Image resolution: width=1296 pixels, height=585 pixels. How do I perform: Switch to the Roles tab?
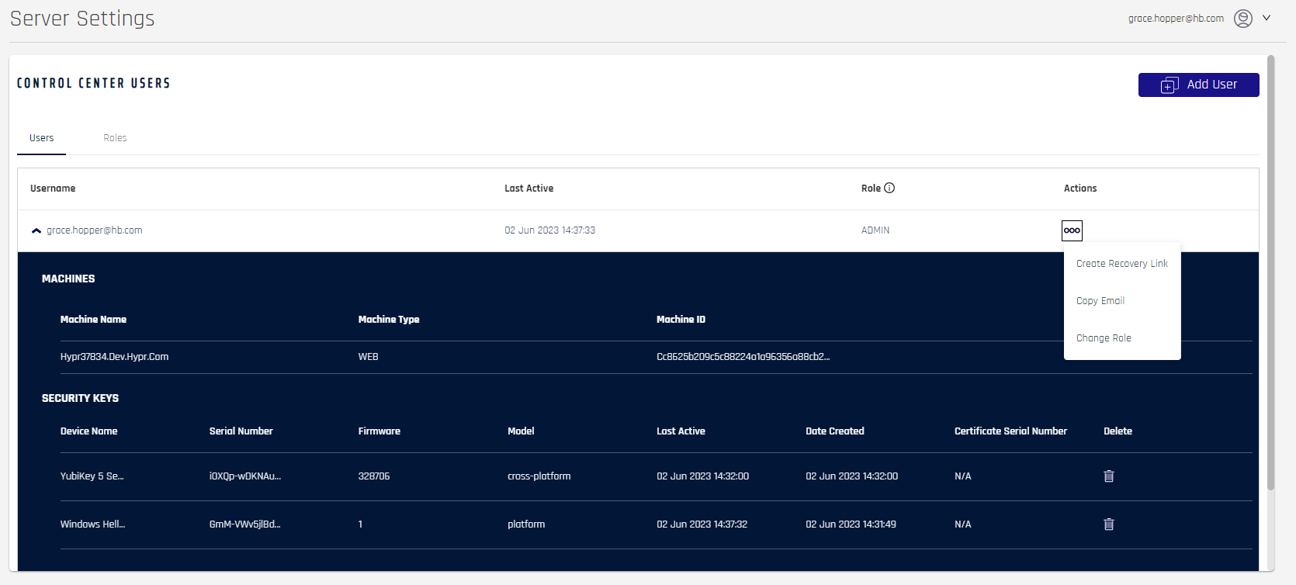(115, 138)
